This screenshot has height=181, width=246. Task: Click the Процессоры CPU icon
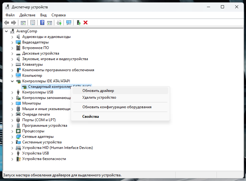coord(18,131)
